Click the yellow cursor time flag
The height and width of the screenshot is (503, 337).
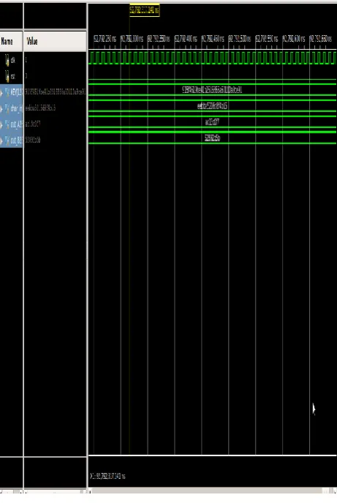point(145,10)
